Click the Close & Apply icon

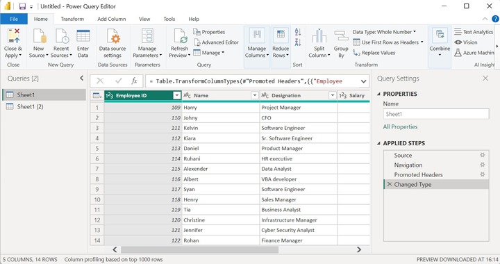pos(13,35)
